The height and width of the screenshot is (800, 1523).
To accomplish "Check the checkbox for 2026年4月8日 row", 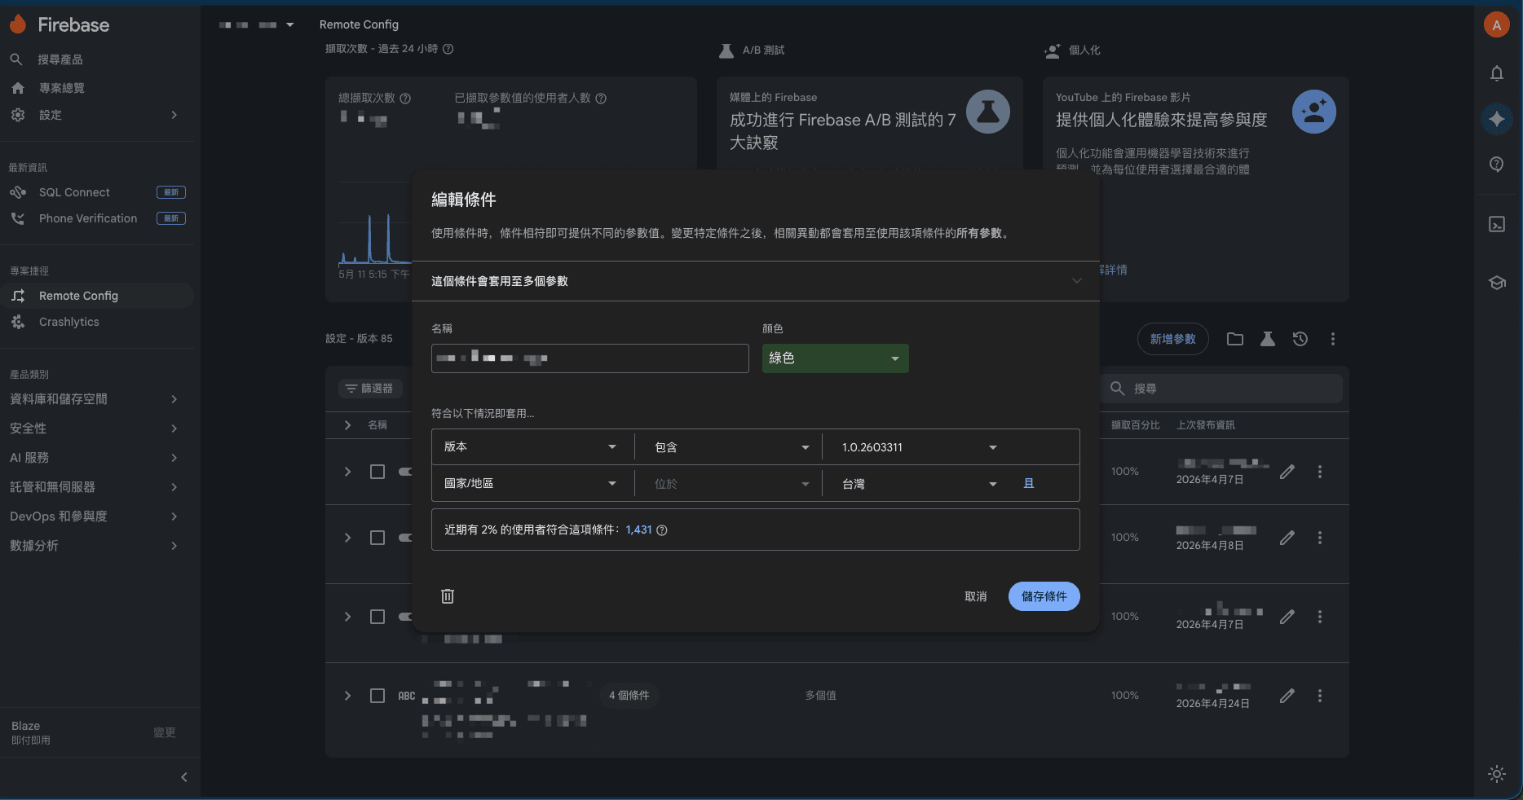I will click(377, 538).
